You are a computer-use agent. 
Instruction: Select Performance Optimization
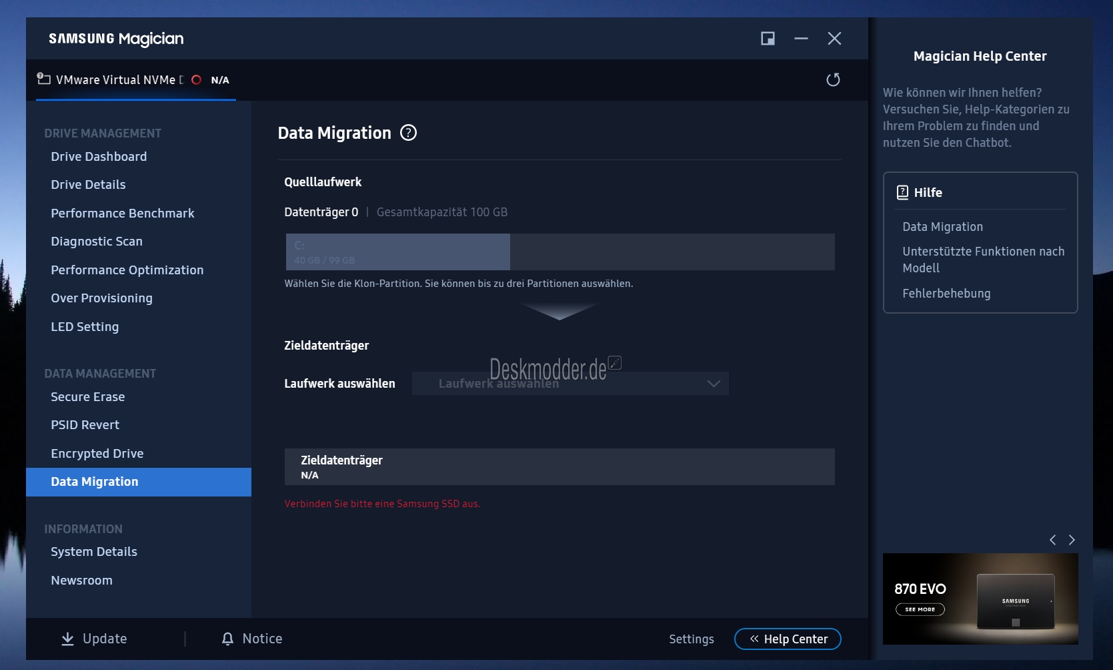point(127,270)
